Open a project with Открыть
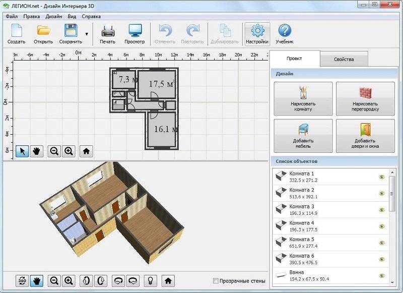Screen dimensions: 403x293 43,34
